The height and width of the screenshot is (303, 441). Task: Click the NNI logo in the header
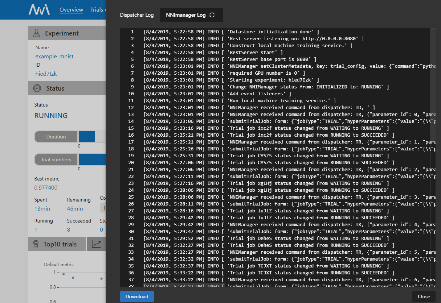coord(39,9)
